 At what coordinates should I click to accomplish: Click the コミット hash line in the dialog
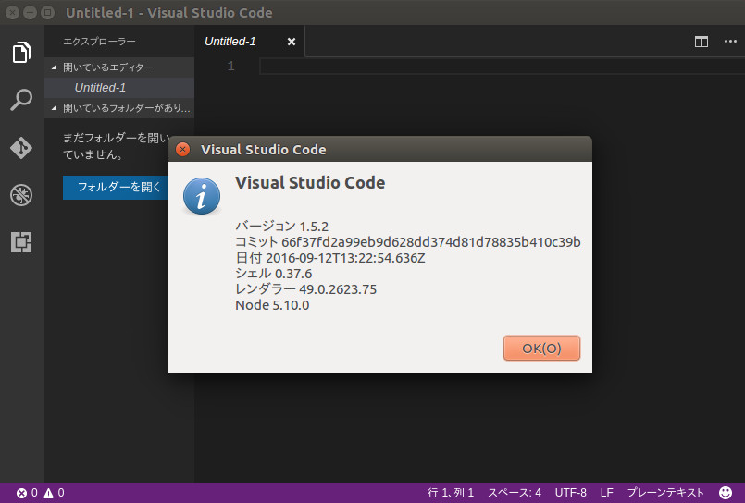[x=408, y=242]
